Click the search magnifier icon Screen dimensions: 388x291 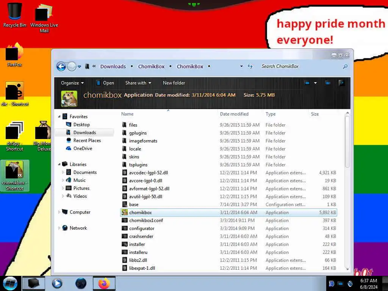click(345, 66)
